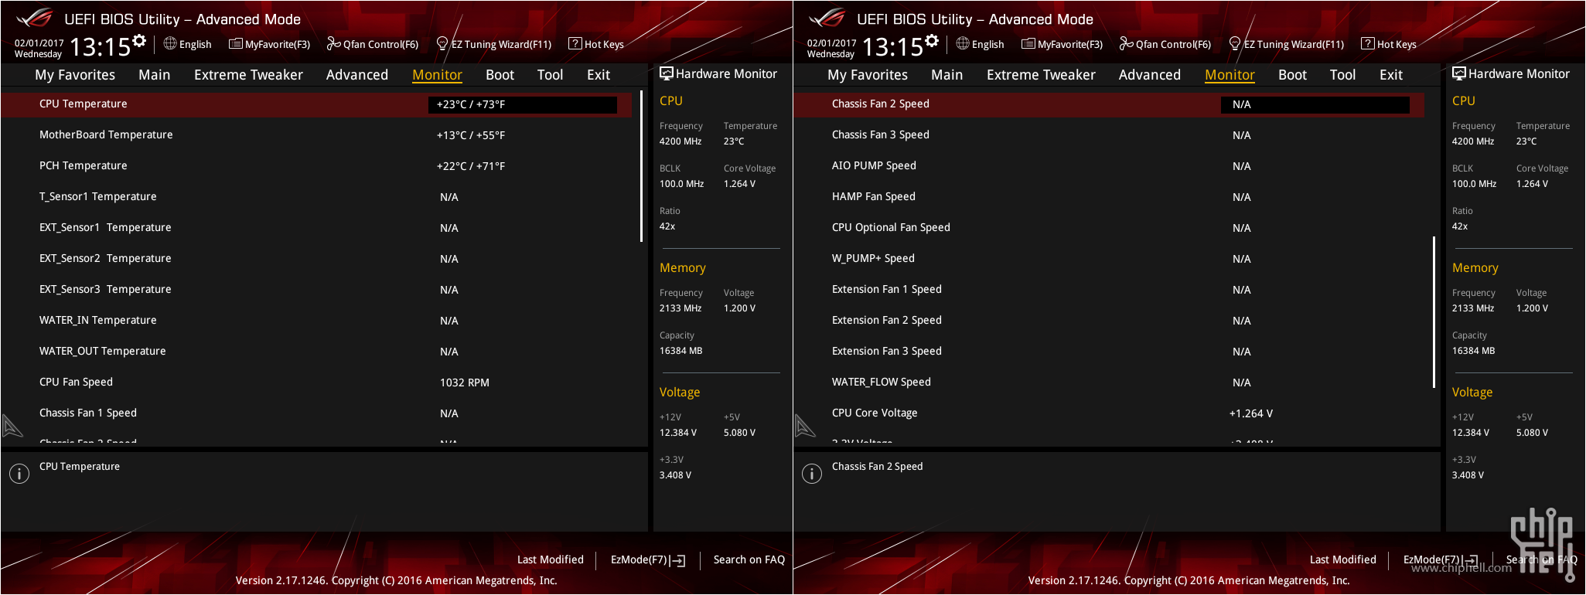Image resolution: width=1586 pixels, height=595 pixels.
Task: Select Extension Fan 3 Speed row
Action: pyautogui.click(x=1110, y=352)
